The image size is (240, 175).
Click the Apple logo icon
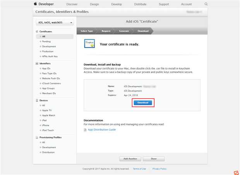click(x=35, y=3)
